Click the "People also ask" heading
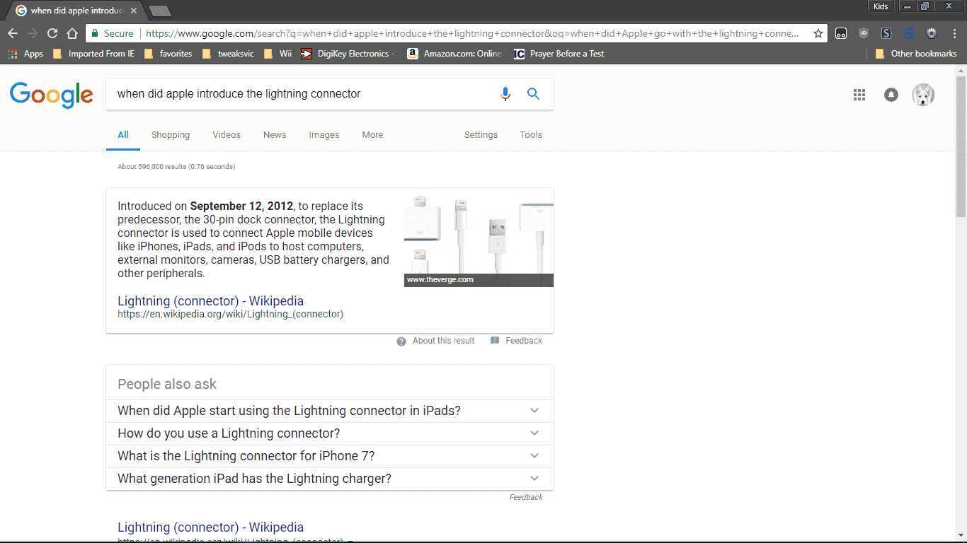 click(x=167, y=385)
